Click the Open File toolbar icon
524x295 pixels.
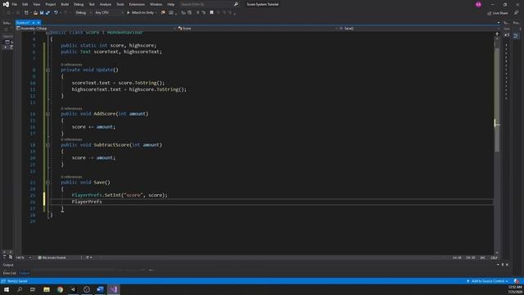coord(35,13)
